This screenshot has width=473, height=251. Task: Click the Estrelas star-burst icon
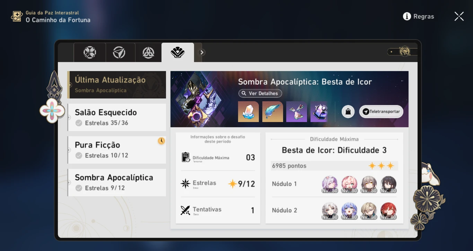click(x=185, y=184)
